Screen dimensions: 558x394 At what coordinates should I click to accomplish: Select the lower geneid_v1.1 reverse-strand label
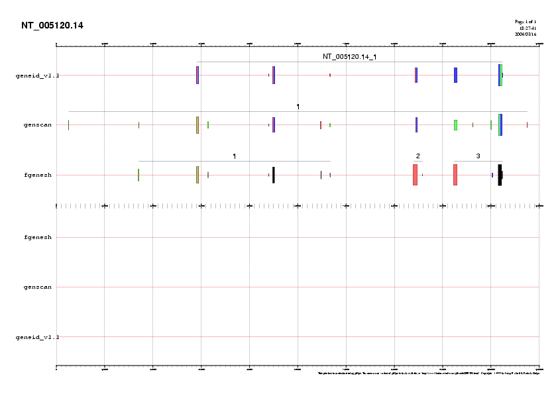click(x=37, y=337)
